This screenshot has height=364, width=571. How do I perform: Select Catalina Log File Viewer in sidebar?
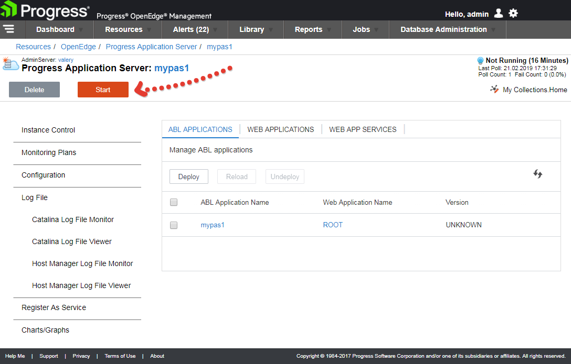pos(72,241)
